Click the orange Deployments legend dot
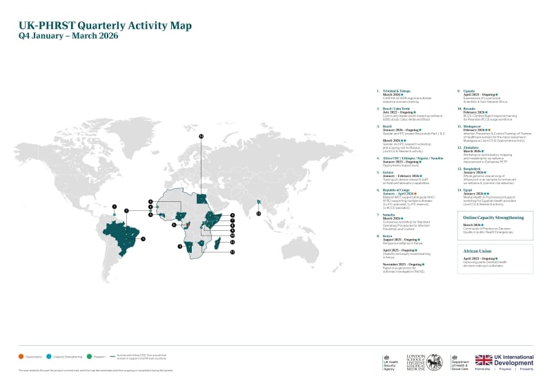This screenshot has width=552, height=390. click(x=21, y=357)
